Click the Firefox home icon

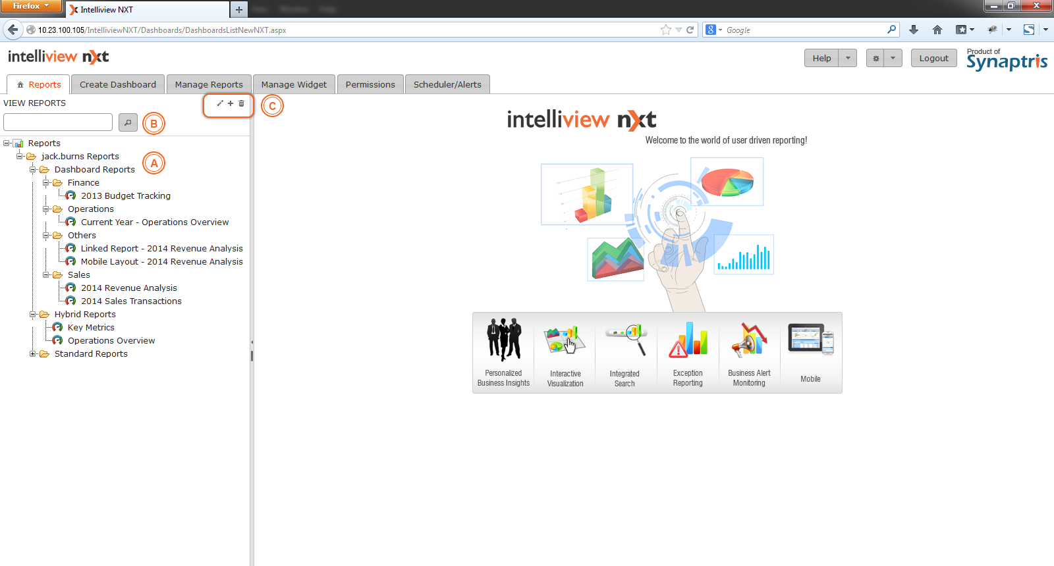point(937,30)
